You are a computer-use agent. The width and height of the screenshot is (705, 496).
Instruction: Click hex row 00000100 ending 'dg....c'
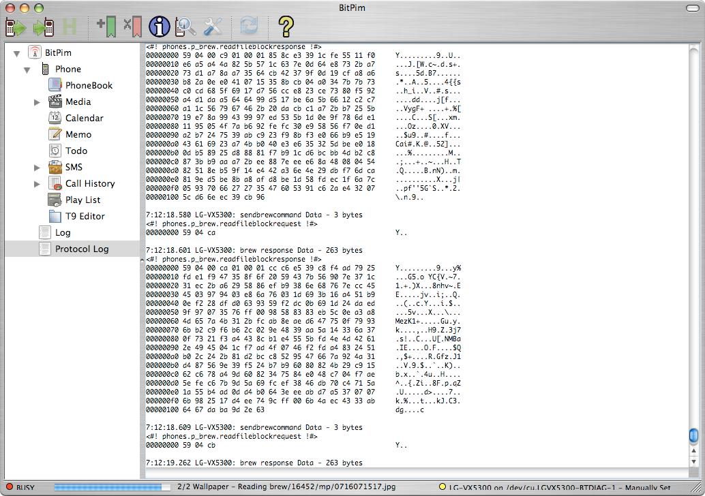pyautogui.click(x=284, y=409)
